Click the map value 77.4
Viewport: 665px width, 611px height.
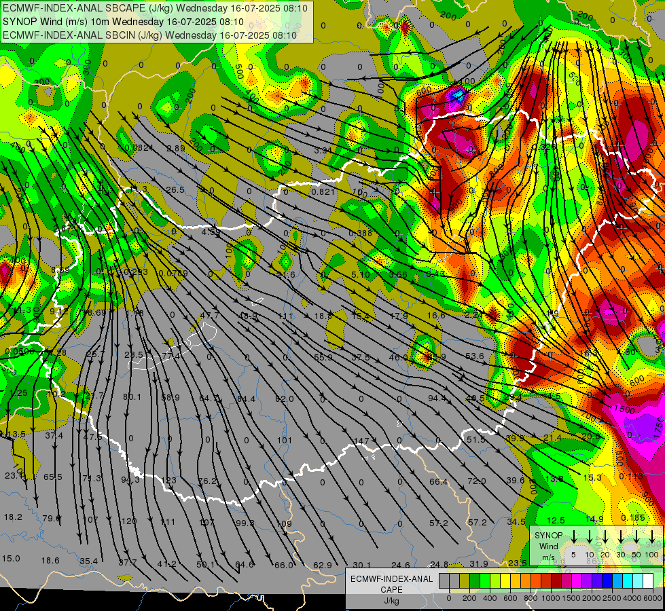pos(171,356)
